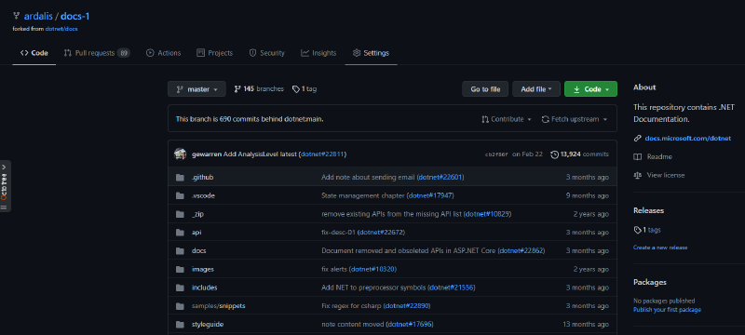Click the folder icon for .github
745x335 pixels.
[180, 178]
